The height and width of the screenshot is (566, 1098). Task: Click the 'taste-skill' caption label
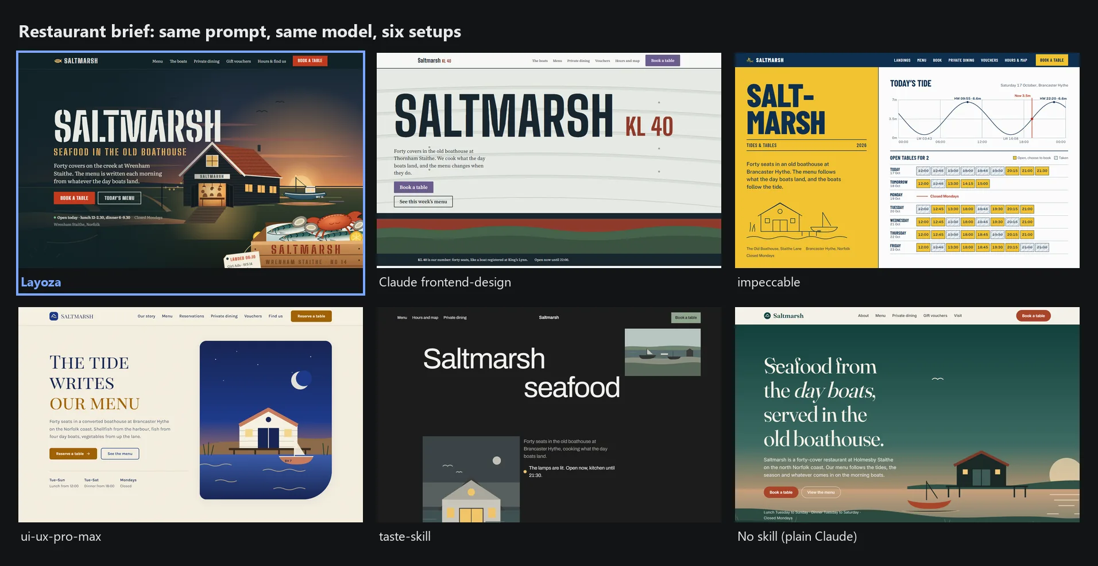point(405,537)
